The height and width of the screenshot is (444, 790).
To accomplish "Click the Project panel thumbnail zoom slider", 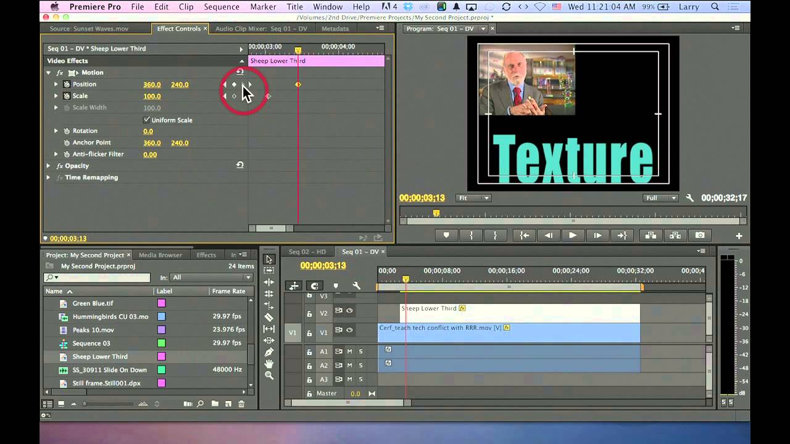I will (x=109, y=404).
